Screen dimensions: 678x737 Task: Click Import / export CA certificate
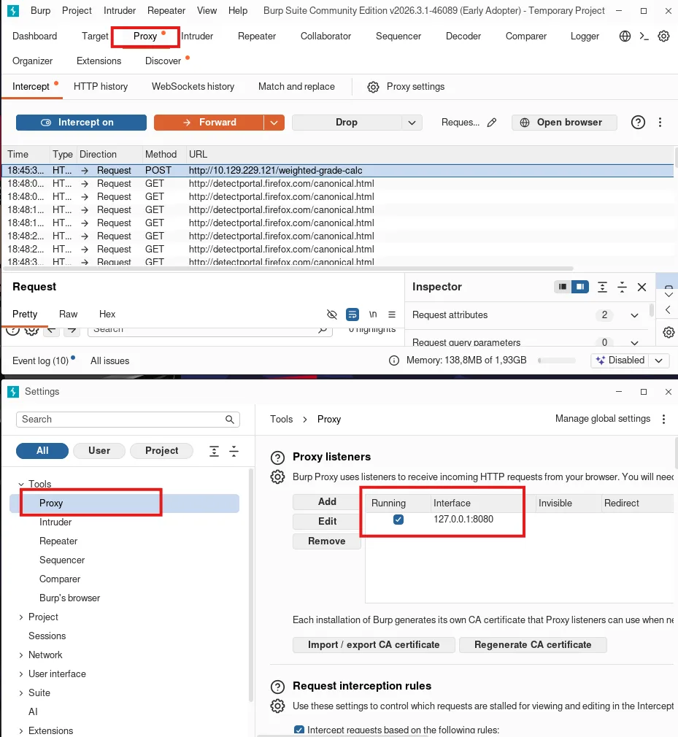point(374,645)
